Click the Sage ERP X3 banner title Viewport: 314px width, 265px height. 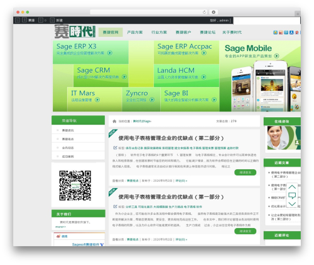(77, 46)
